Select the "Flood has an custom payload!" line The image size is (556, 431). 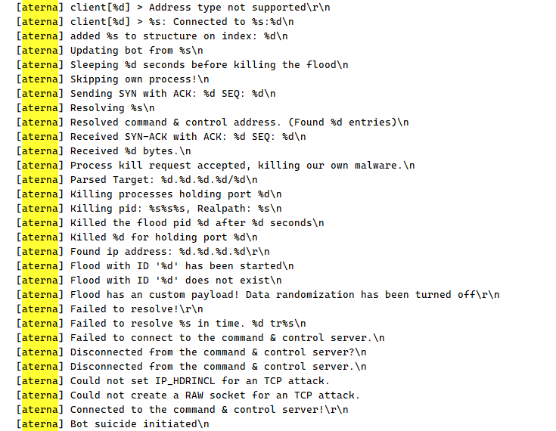click(x=284, y=295)
